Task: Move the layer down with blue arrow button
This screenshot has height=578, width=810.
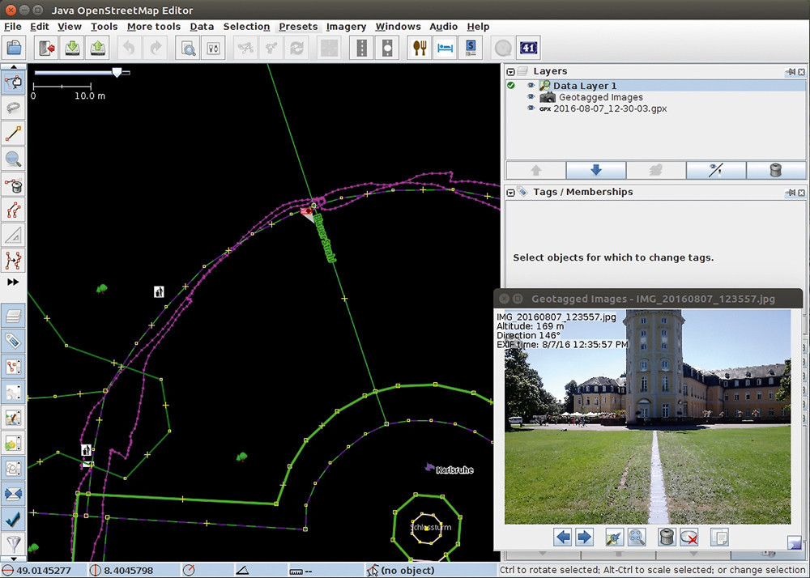Action: [595, 170]
